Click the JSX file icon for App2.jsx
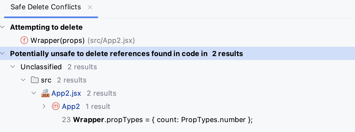The image size is (355, 132). [45, 93]
